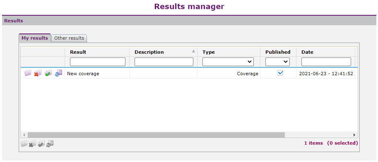378x162 pixels.
Task: Click the 'Coverage' type cell
Action: coord(229,74)
